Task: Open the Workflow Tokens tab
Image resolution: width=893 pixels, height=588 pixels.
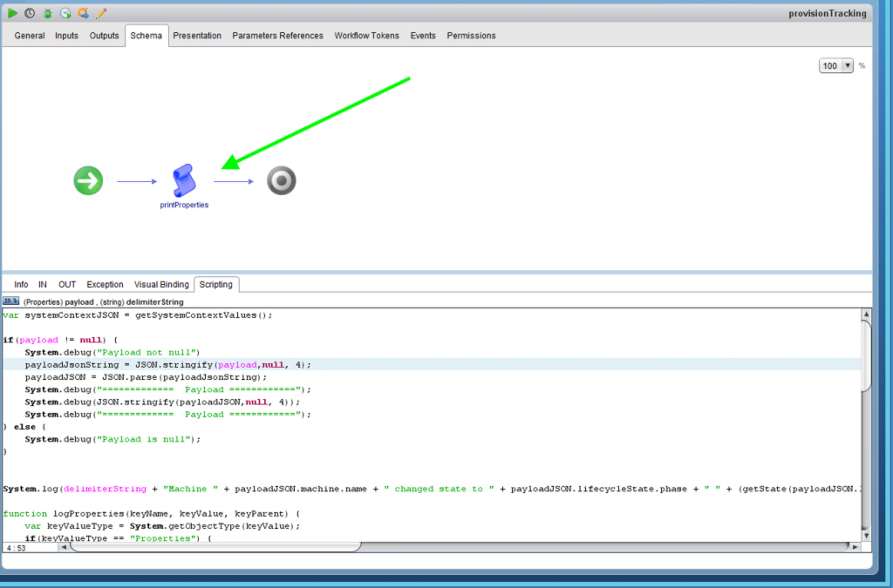Action: point(366,36)
